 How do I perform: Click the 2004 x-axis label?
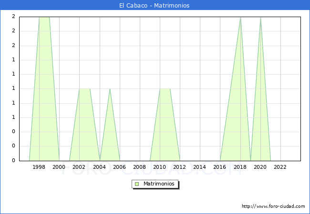click(x=99, y=167)
